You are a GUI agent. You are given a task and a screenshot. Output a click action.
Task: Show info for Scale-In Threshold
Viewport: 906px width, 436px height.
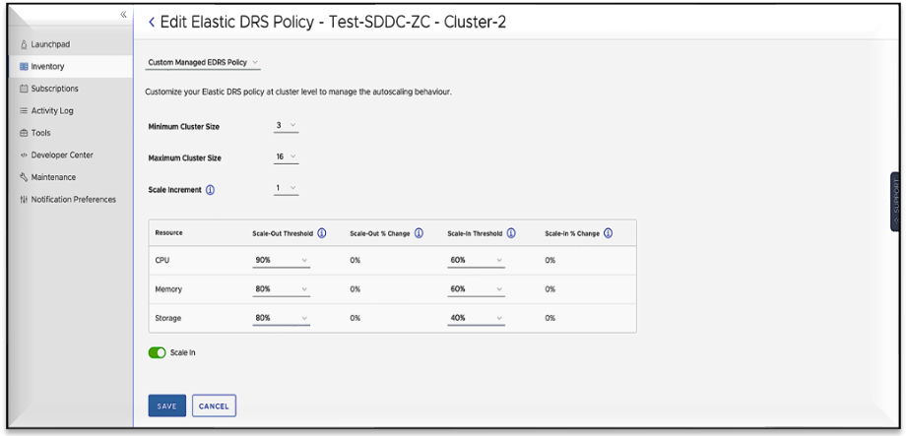511,233
